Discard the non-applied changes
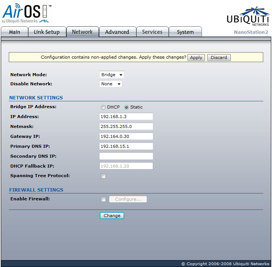Screen dimensions: 272x267 click(x=219, y=58)
